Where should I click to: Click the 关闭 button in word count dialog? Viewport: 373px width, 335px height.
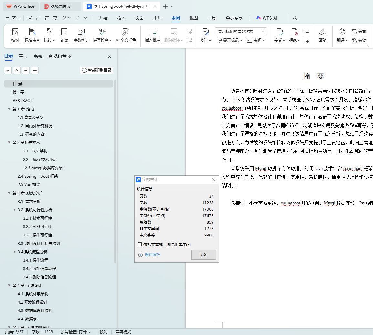[204, 255]
